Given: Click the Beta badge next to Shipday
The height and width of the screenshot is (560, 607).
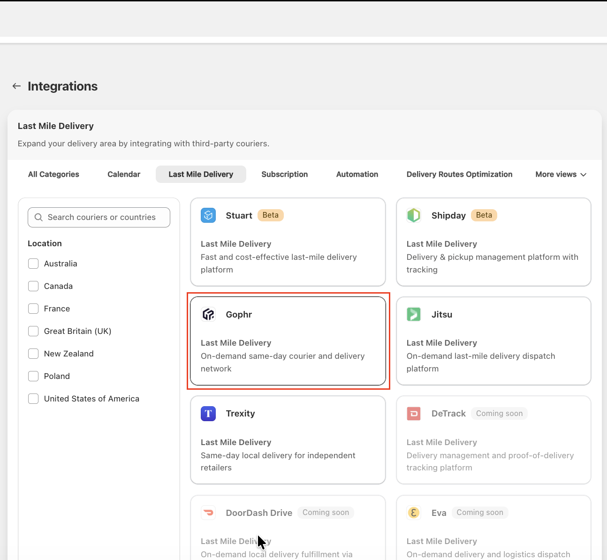Looking at the screenshot, I should pyautogui.click(x=484, y=215).
